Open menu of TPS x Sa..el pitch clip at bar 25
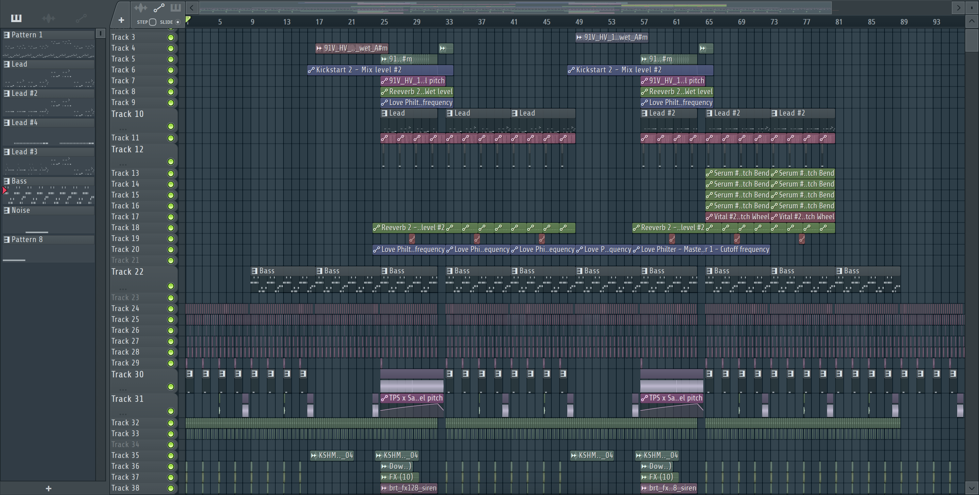Image resolution: width=979 pixels, height=495 pixels. click(384, 398)
